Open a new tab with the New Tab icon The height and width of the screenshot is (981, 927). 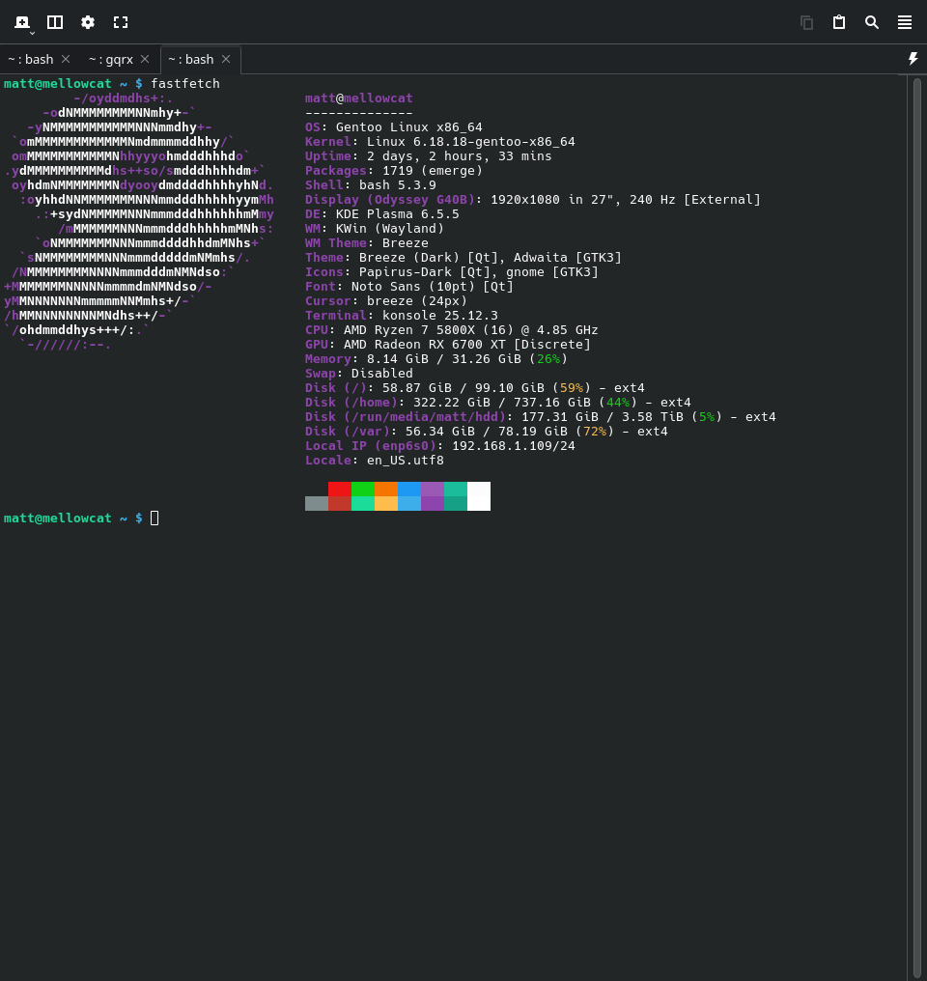tap(22, 22)
